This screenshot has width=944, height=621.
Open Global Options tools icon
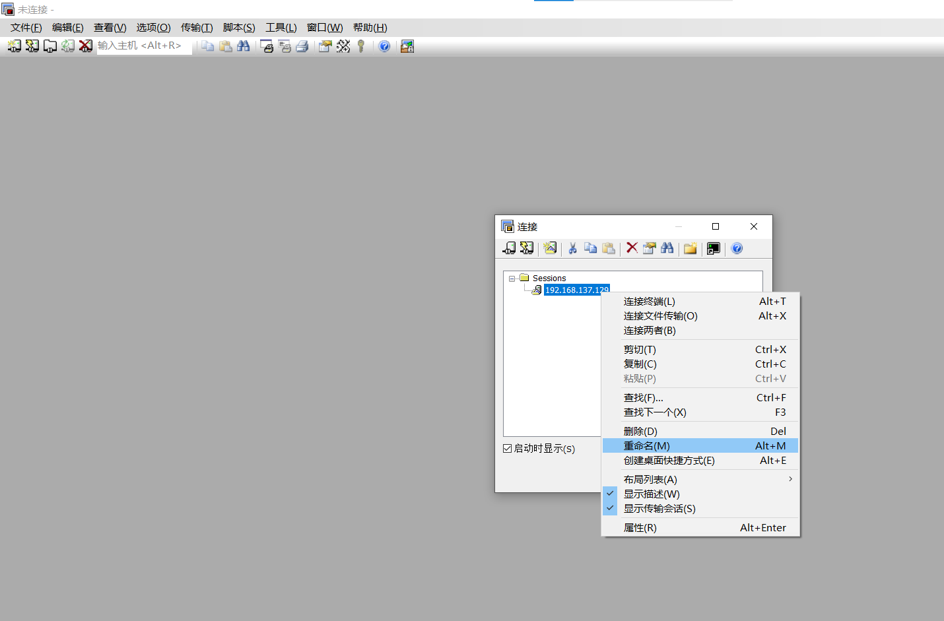point(343,46)
